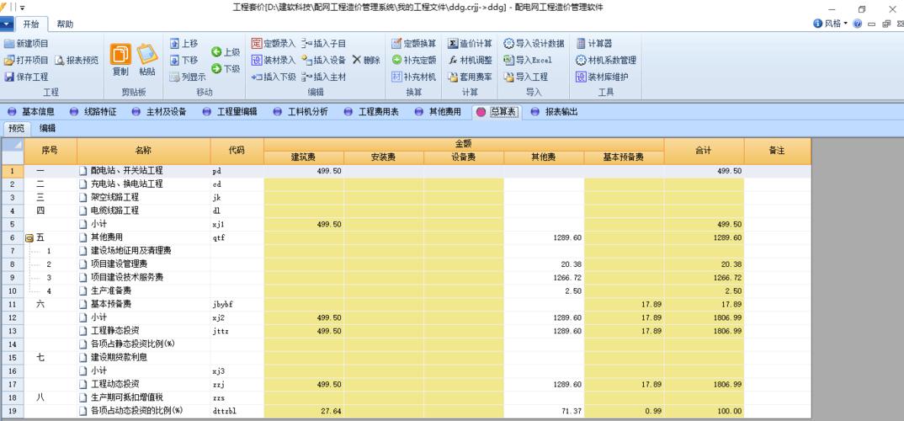Select row 项目建设技术服务费
904x421 pixels.
tap(406, 277)
